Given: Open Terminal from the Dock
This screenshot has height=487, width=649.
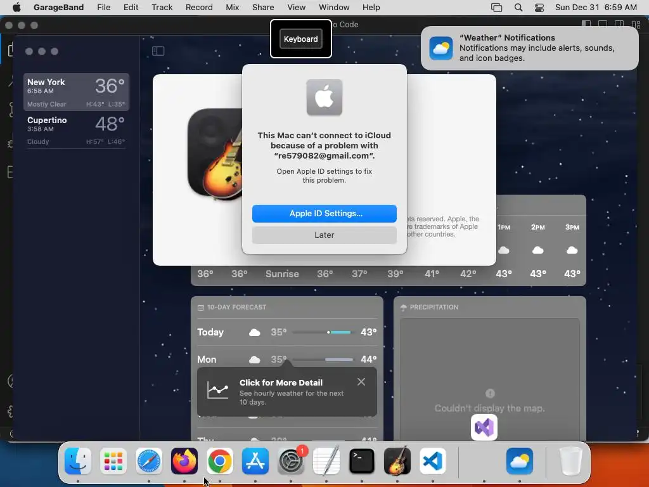Looking at the screenshot, I should coord(362,461).
